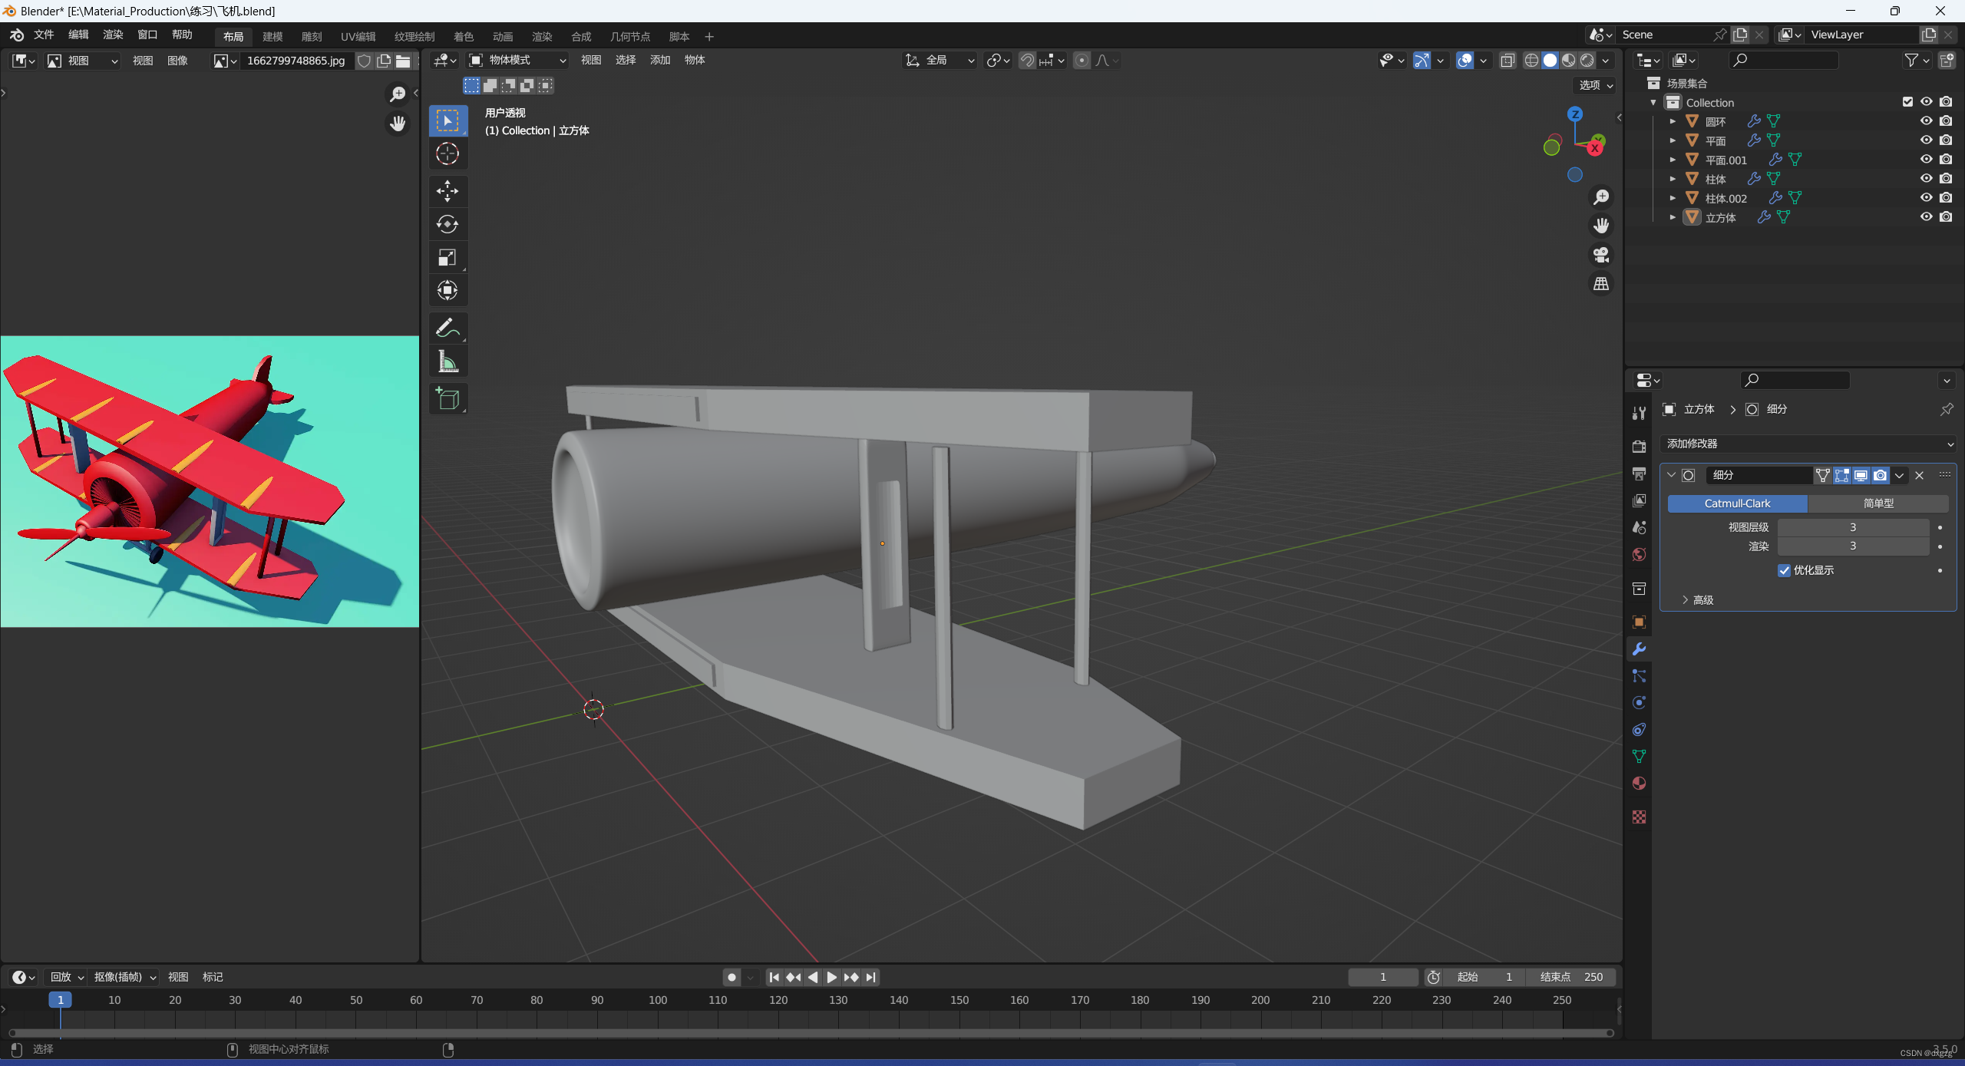Enable 优化显示 checkbox in subdivision
The width and height of the screenshot is (1965, 1066).
click(x=1786, y=569)
